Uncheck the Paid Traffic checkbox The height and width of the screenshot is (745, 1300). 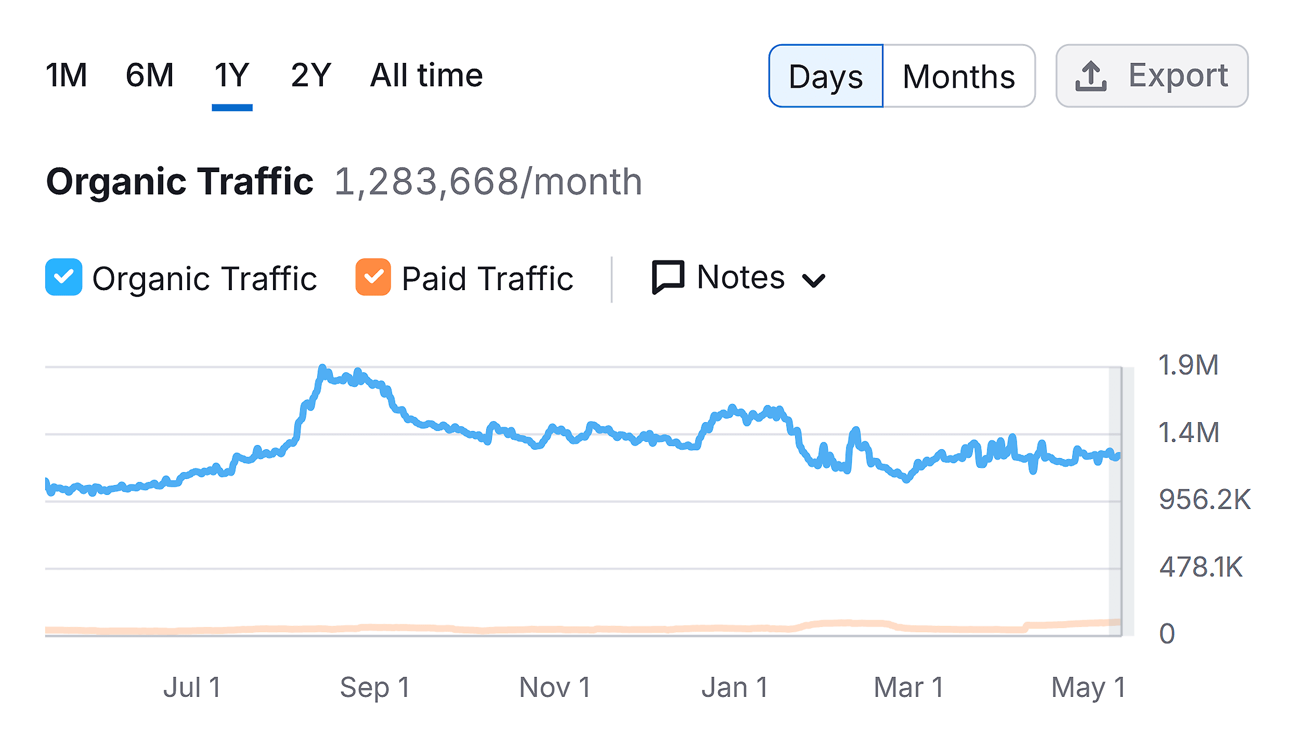(x=373, y=277)
